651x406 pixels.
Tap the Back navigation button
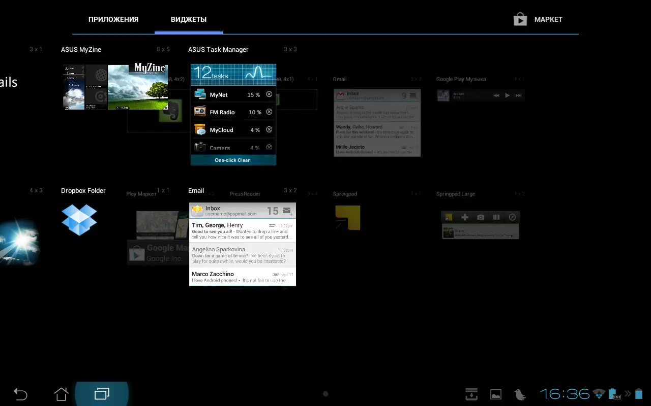point(20,394)
